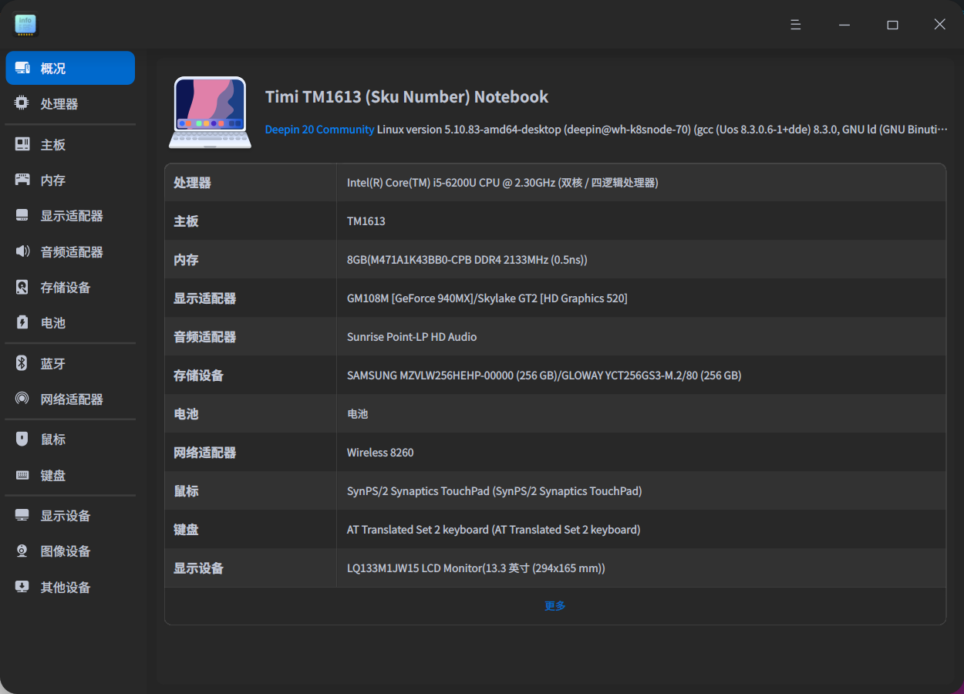Viewport: 964px width, 694px height.
Task: Click the 内存 (Memory) sidebar icon
Action: click(21, 180)
